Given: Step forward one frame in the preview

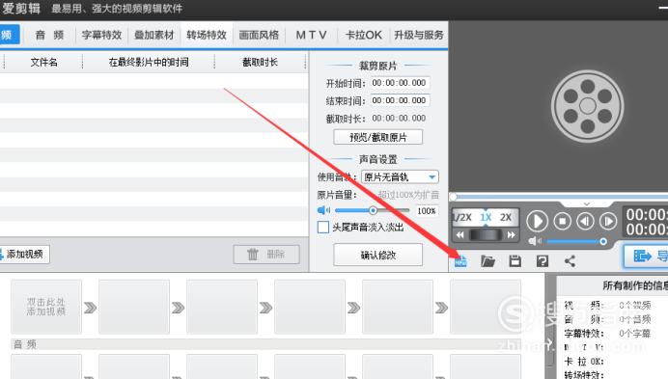Looking at the screenshot, I should (x=608, y=221).
